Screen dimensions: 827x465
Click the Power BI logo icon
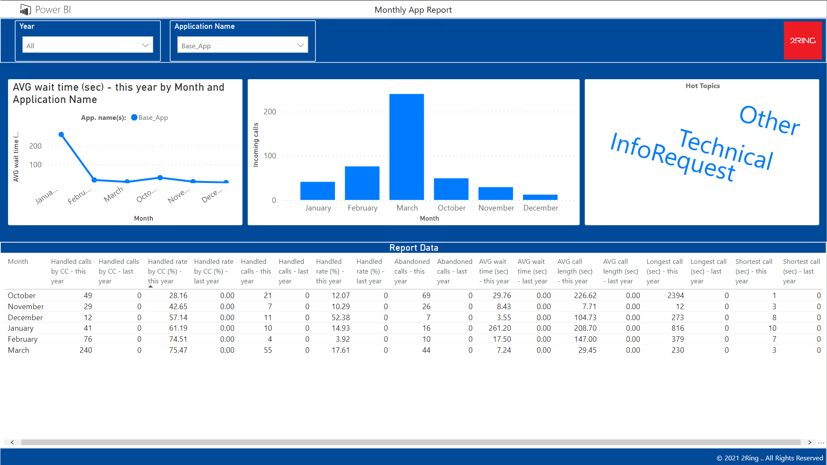coord(25,9)
